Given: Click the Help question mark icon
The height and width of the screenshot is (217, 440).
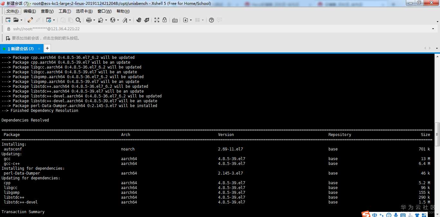Looking at the screenshot, I should click(x=211, y=20).
